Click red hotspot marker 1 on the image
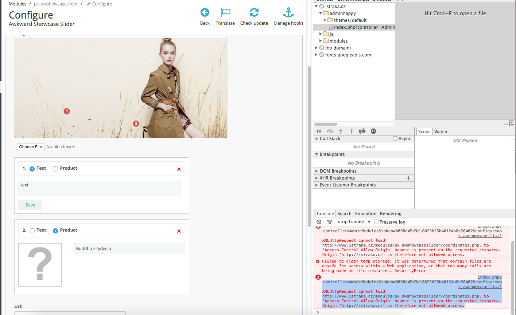The image size is (516, 315). [67, 111]
